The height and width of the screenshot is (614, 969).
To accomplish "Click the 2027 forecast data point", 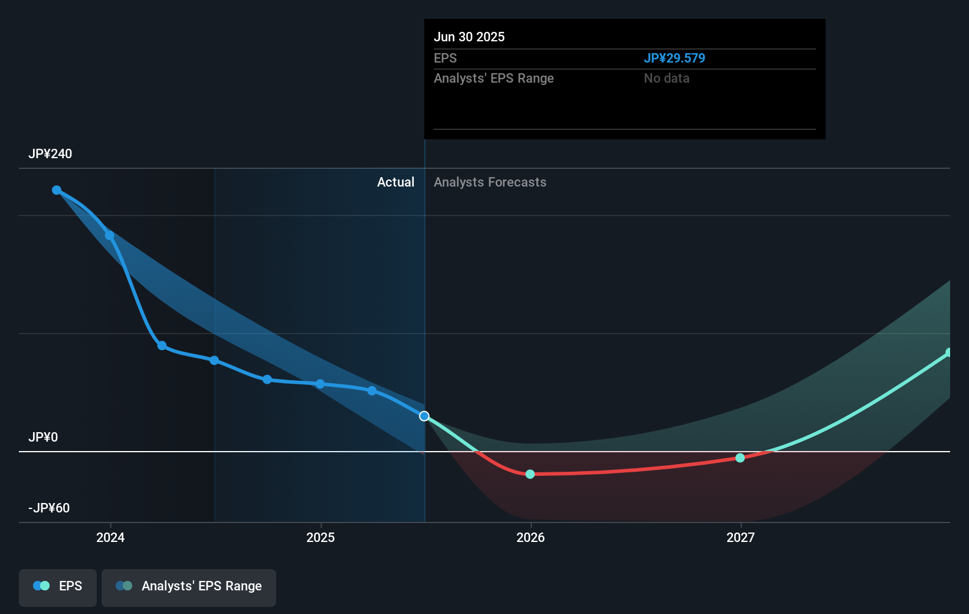I will tap(740, 458).
